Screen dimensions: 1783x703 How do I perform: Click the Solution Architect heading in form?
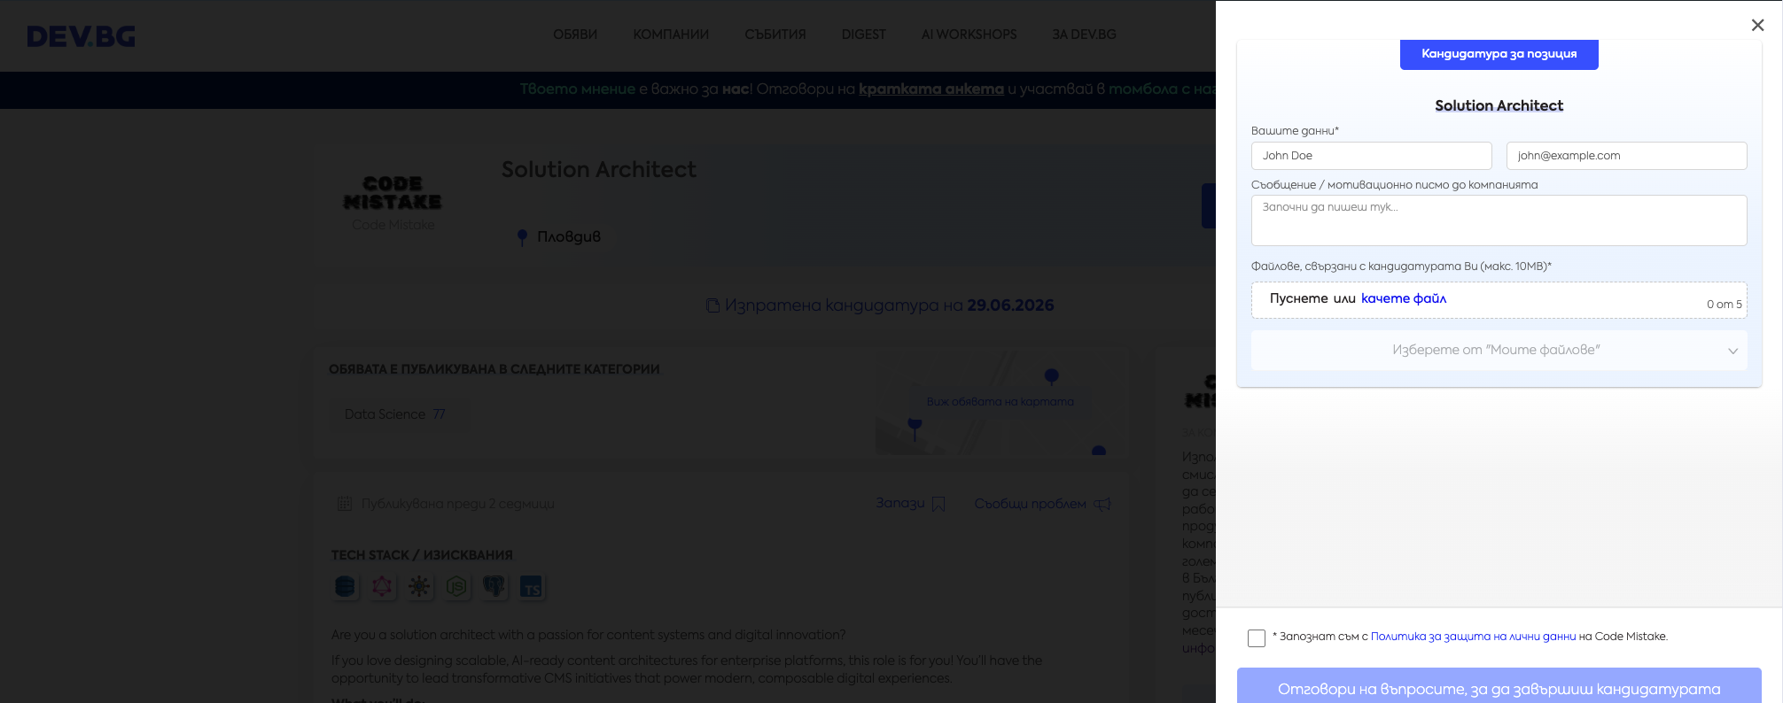click(1499, 105)
